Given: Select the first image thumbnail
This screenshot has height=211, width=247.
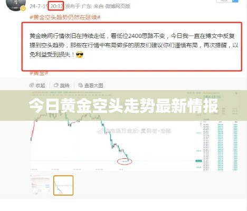Looking at the screenshot, I should point(40,186).
